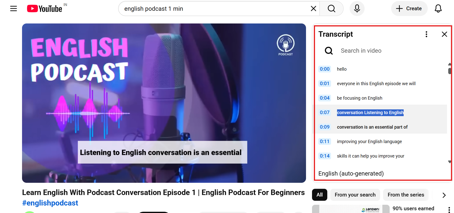Click the transcript scrollbar thumb
The height and width of the screenshot is (213, 454).
pos(449,71)
